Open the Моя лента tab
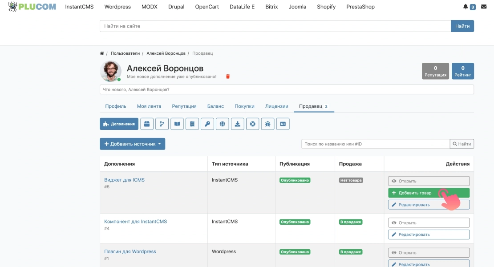 pos(149,106)
